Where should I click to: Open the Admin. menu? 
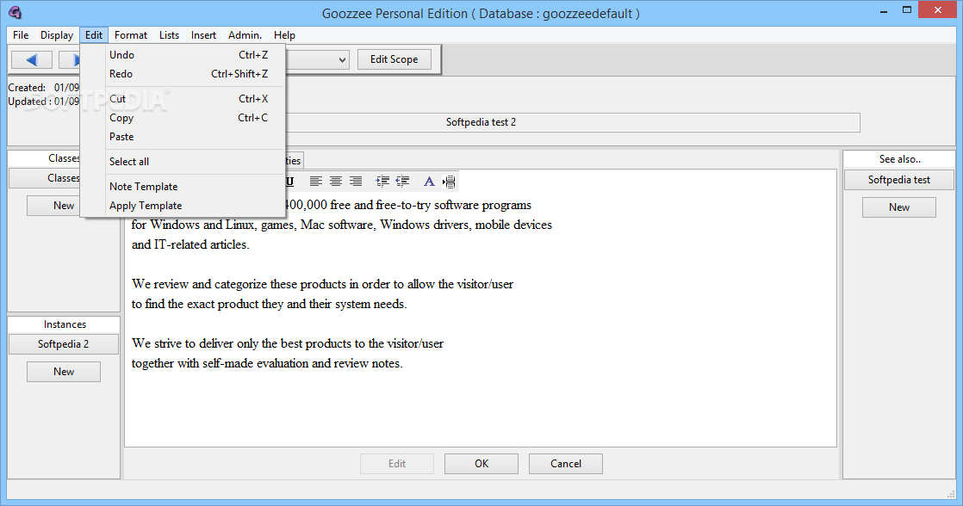point(245,35)
